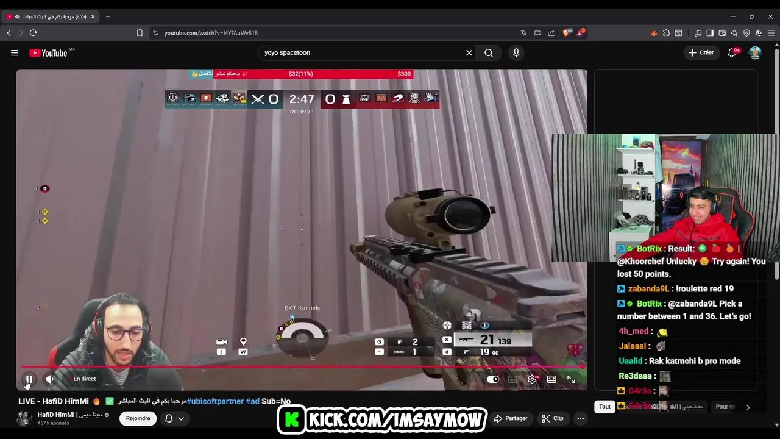Go to the YouTube home logo

[x=49, y=53]
